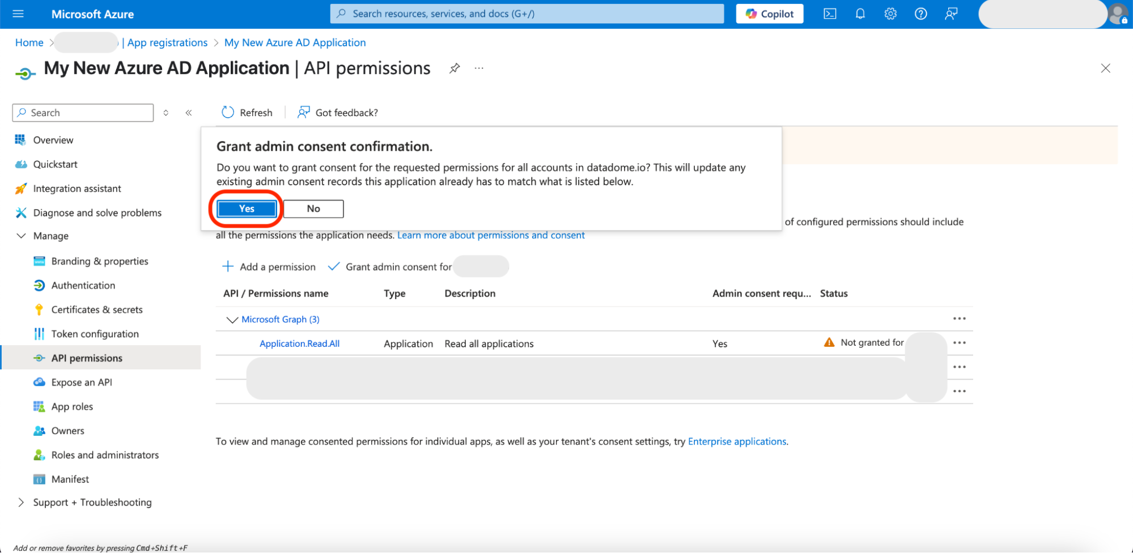The width and height of the screenshot is (1133, 553).
Task: Click the 'Read all applications' description cell
Action: 489,344
